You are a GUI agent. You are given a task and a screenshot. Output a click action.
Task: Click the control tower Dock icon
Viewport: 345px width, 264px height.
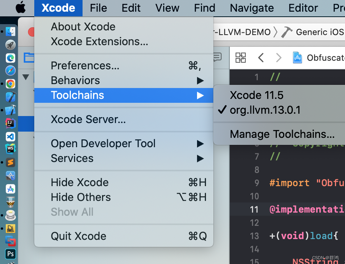click(11, 202)
